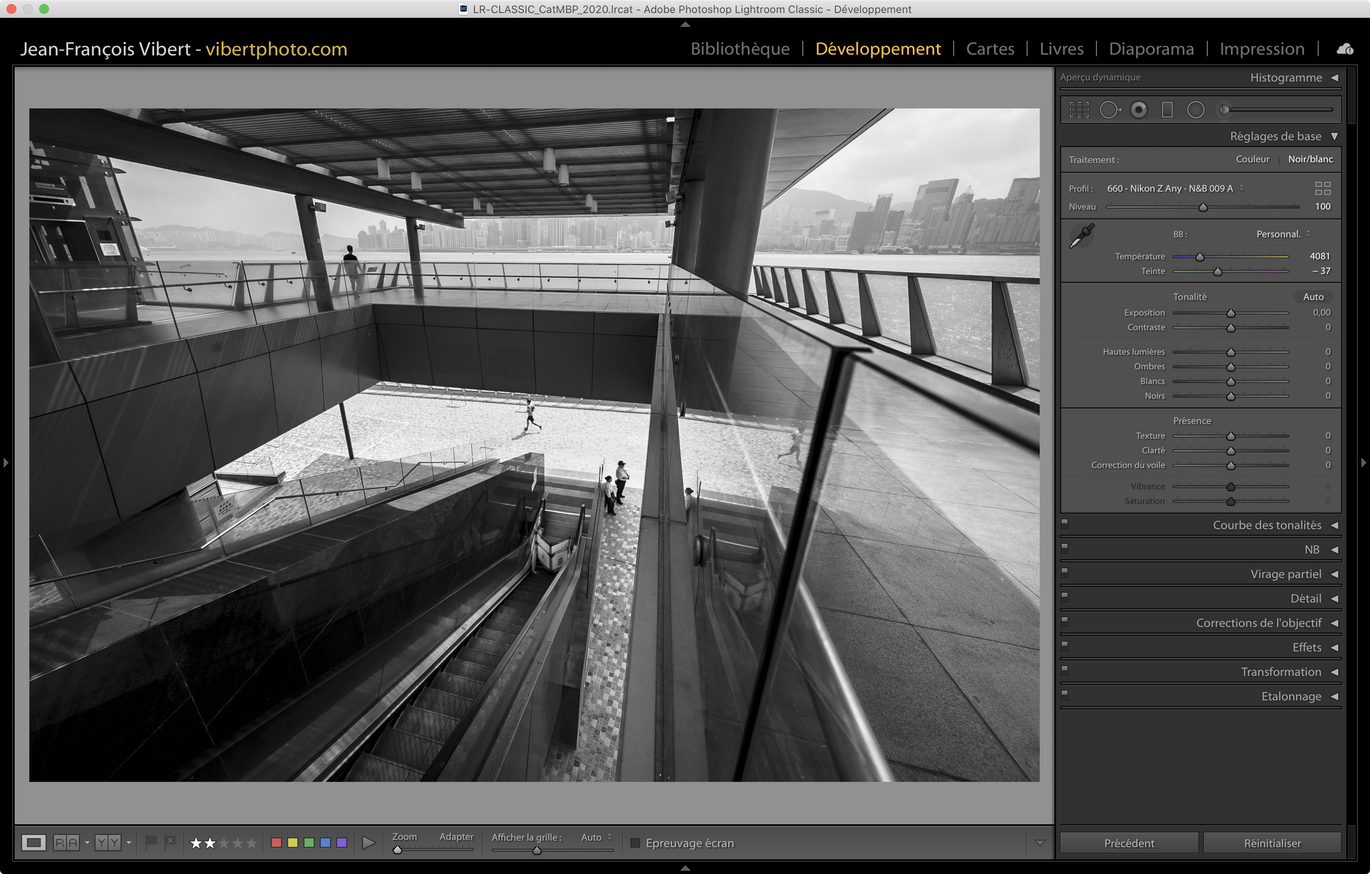The height and width of the screenshot is (874, 1370).
Task: Select the Graduated filter tool
Action: (x=1167, y=110)
